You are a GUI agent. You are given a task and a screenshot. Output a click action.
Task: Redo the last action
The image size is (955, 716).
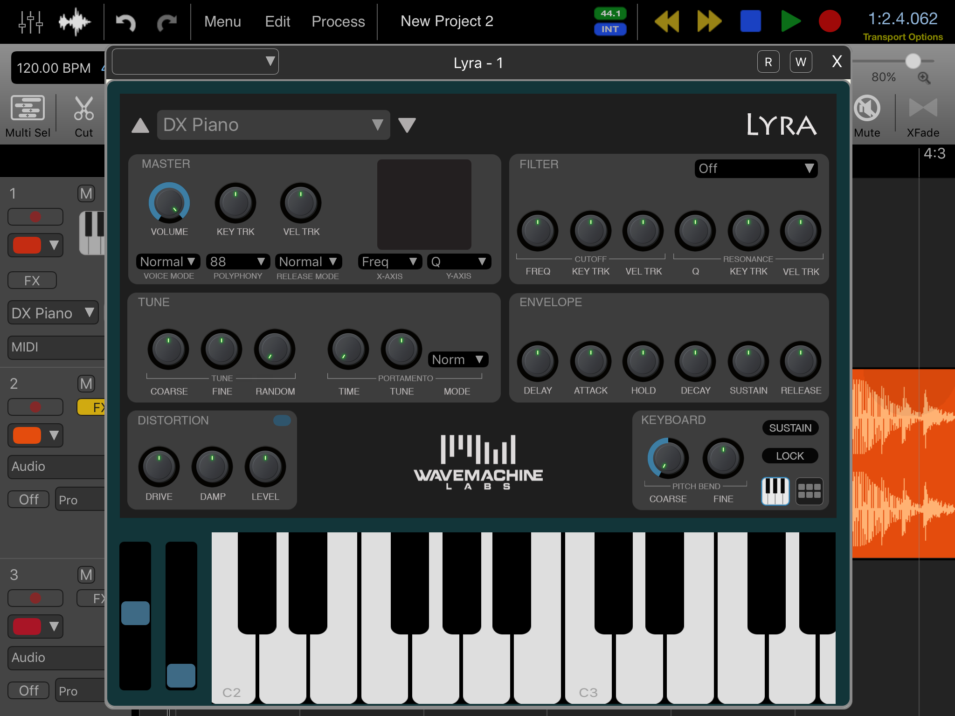(x=166, y=22)
